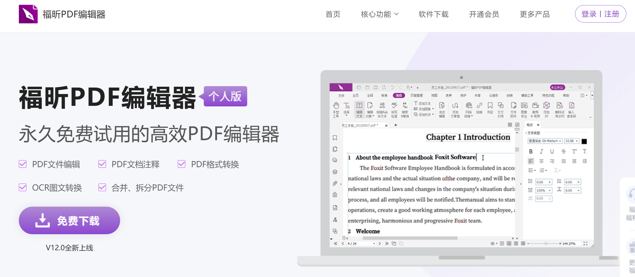Click the Open folder quick-access icon
Image resolution: width=635 pixels, height=277 pixels.
pyautogui.click(x=359, y=87)
